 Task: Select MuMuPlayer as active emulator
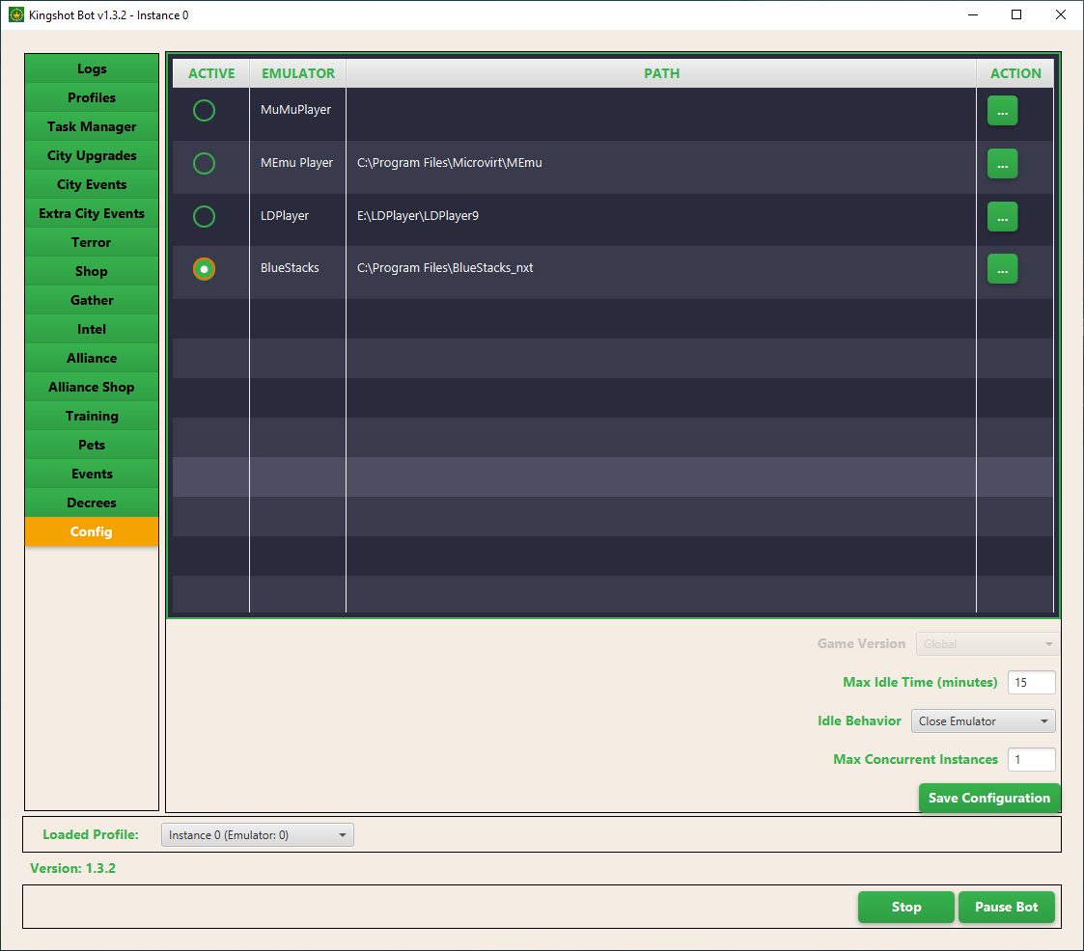[x=204, y=111]
